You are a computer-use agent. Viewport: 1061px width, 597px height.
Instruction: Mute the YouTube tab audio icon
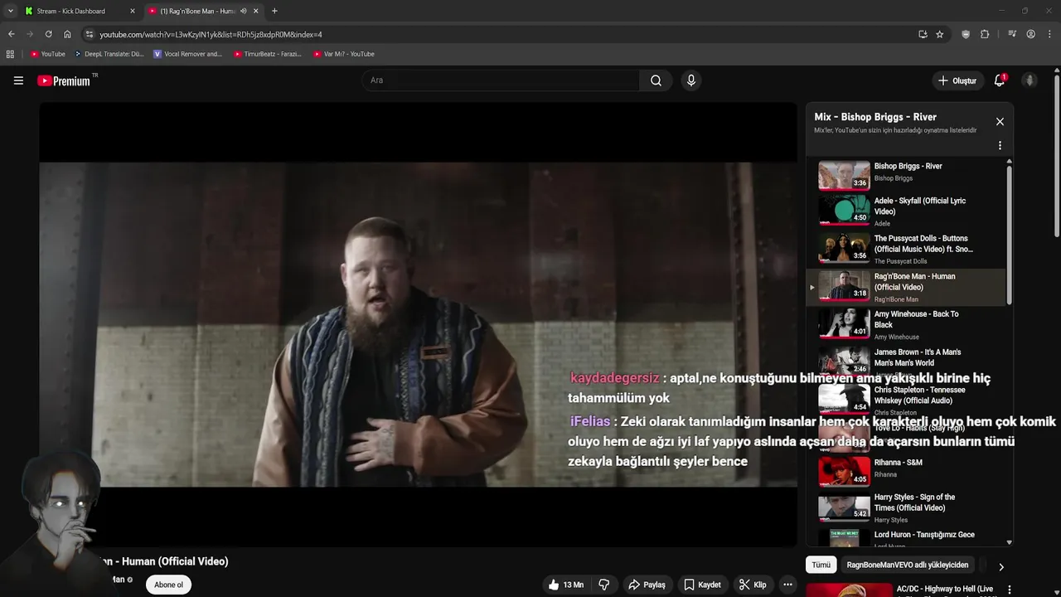[x=243, y=11]
